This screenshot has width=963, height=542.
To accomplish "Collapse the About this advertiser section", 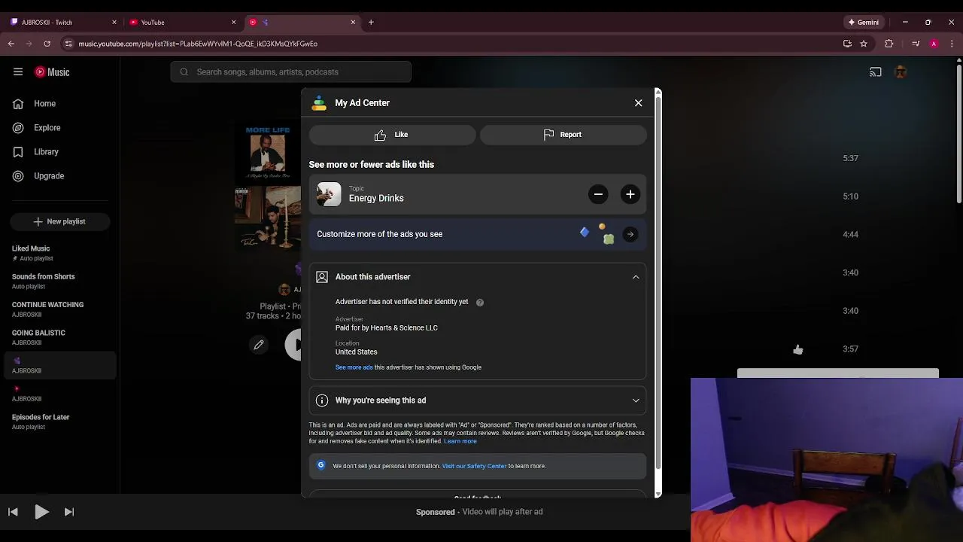I will click(636, 277).
